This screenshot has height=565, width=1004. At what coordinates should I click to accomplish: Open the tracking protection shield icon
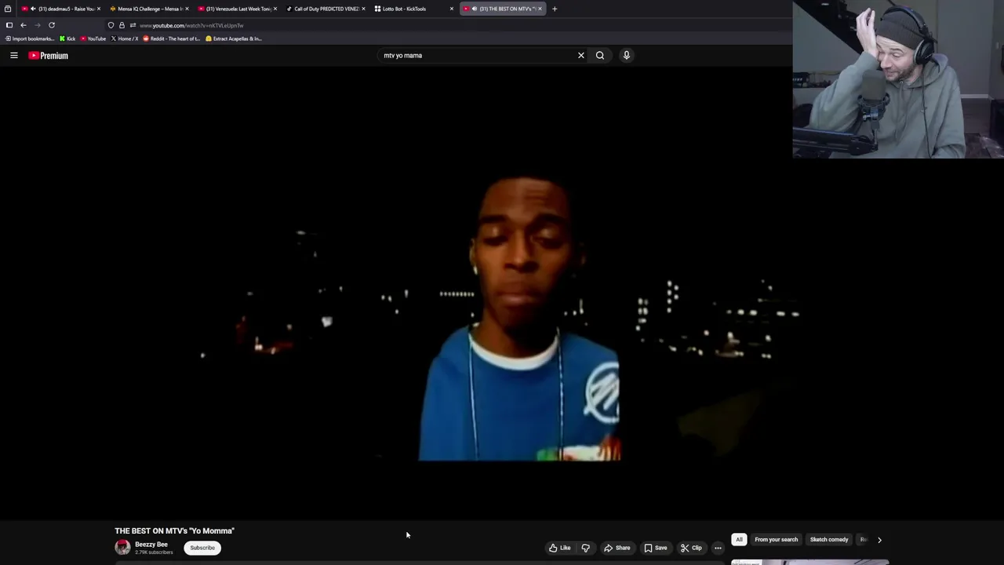pyautogui.click(x=111, y=25)
